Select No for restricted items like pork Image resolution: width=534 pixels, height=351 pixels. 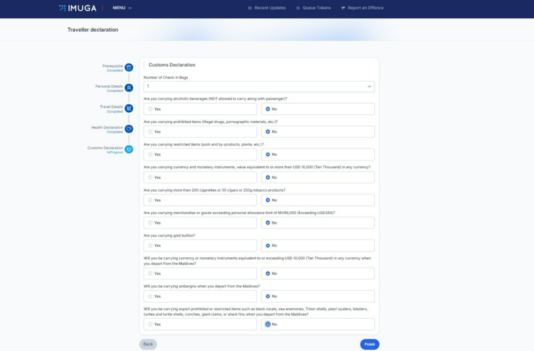coord(267,154)
